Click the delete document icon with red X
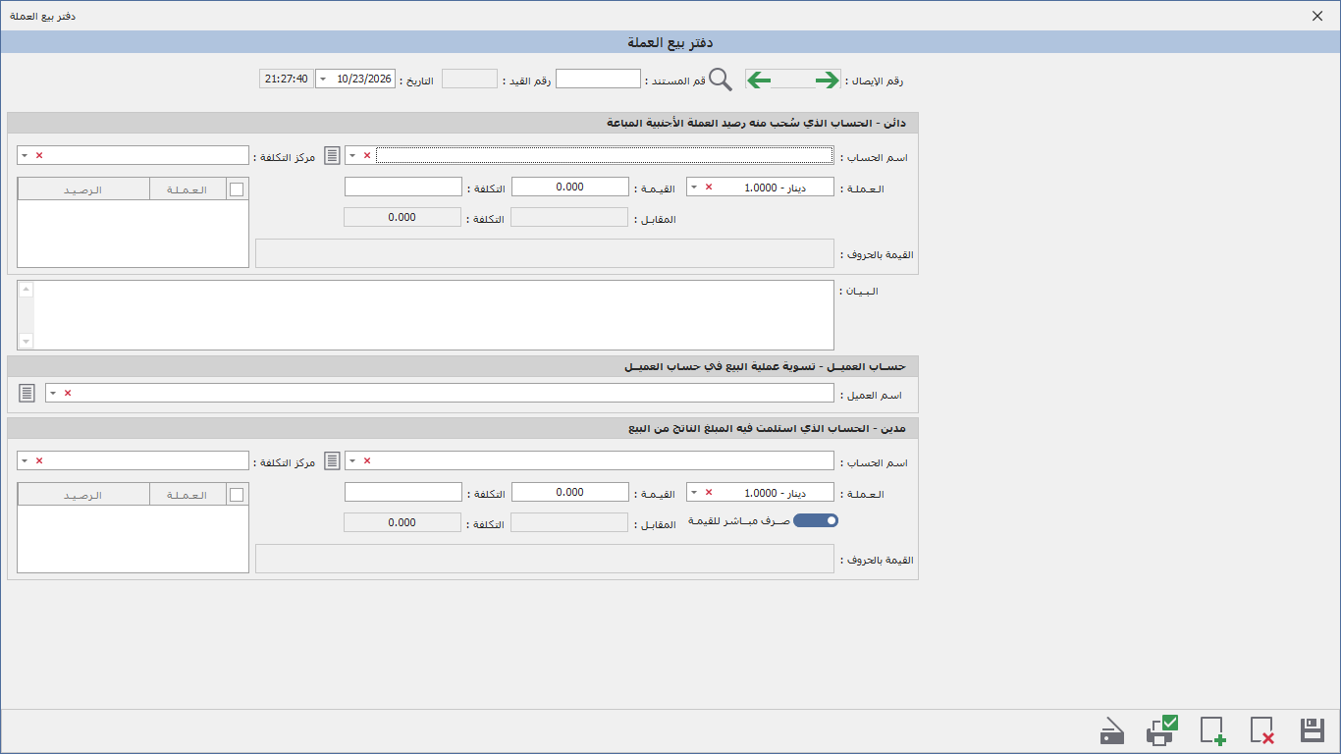 pyautogui.click(x=1262, y=730)
